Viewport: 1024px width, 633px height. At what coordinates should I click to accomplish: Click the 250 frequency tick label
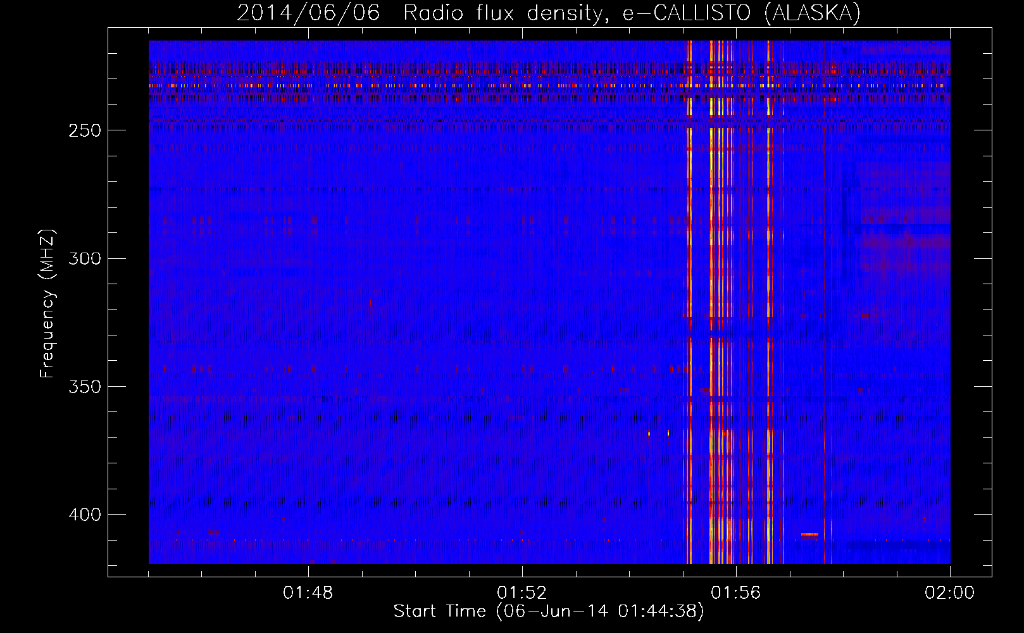click(84, 130)
